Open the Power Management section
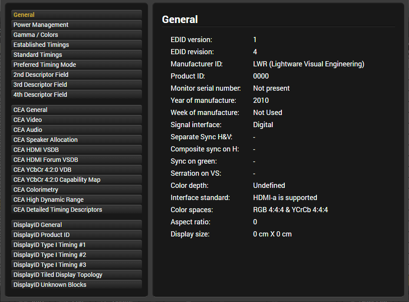Screen dimensions: 409x302 click(x=76, y=25)
